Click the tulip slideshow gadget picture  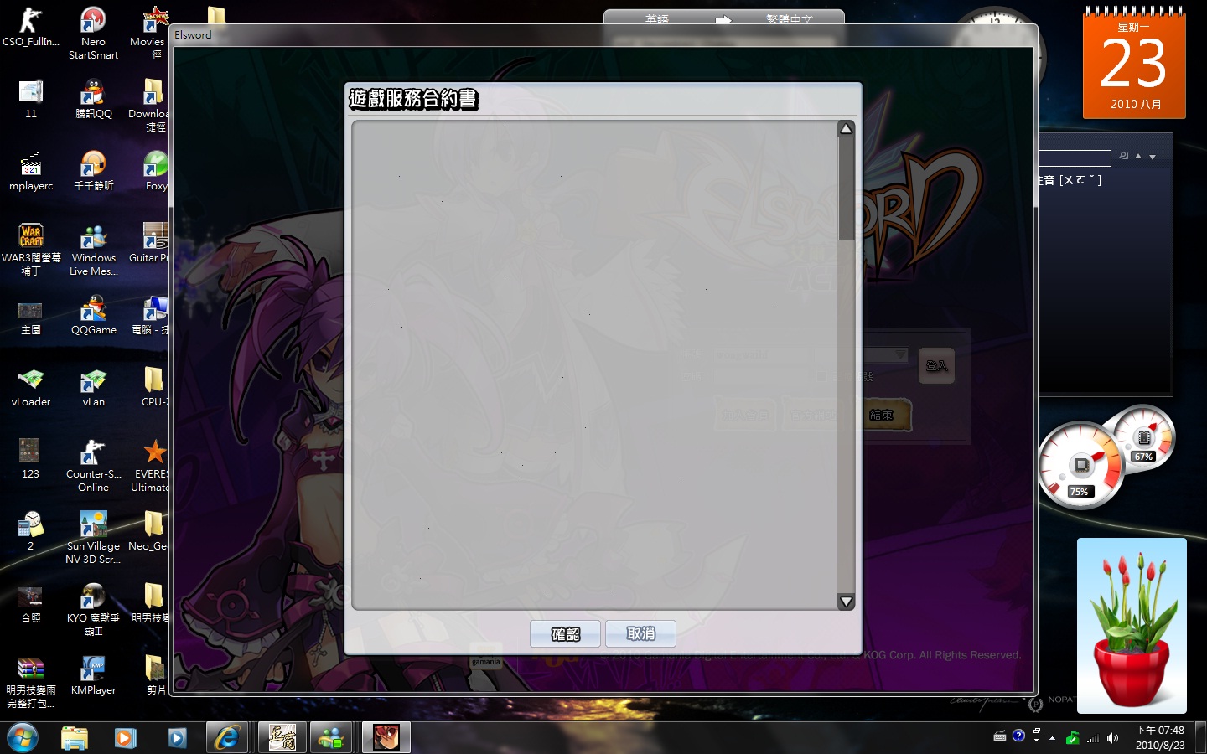[1132, 626]
